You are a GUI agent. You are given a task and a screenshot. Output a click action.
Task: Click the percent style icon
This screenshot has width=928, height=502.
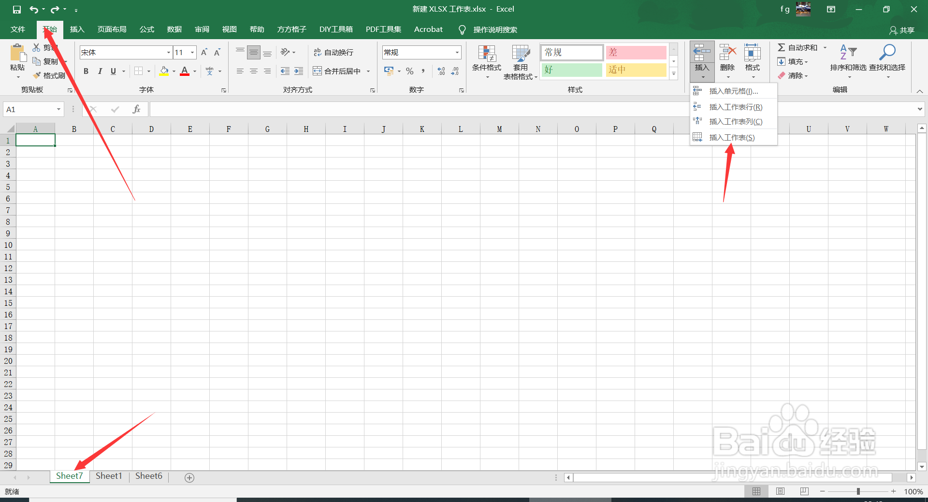pyautogui.click(x=410, y=71)
